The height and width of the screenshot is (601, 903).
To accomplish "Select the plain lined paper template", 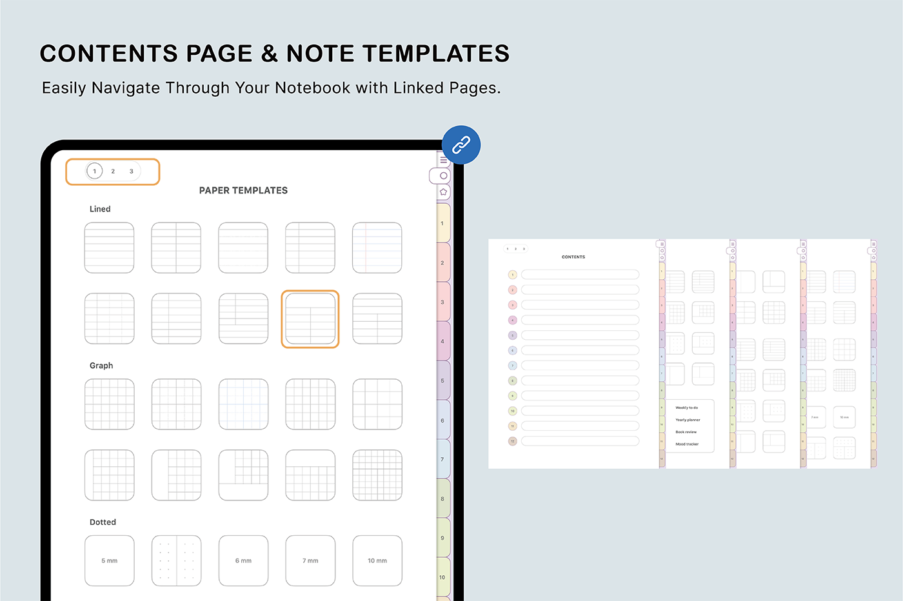I will [109, 248].
